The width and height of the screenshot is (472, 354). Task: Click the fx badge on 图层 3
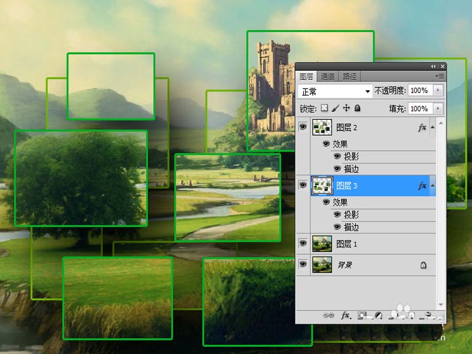coord(422,186)
